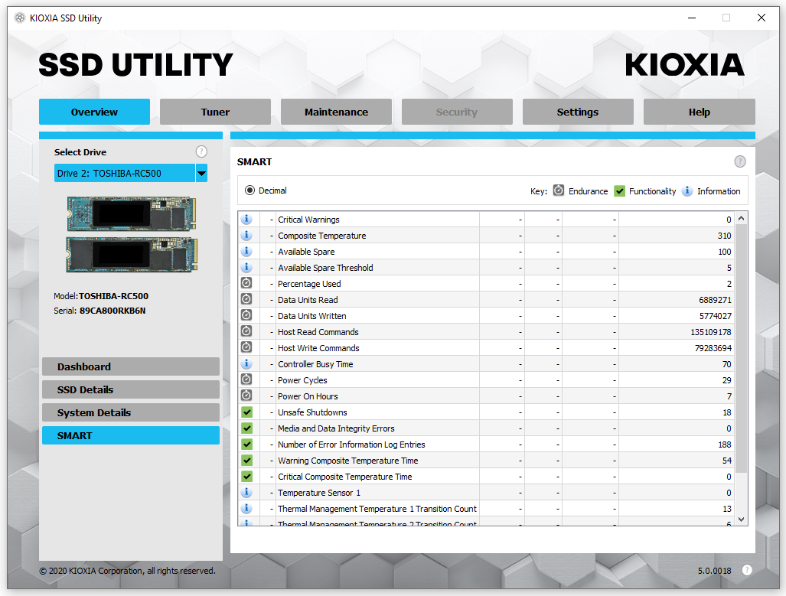Click the Drive 2: TOSHIBA-RC500 combo box
Image resolution: width=786 pixels, height=596 pixels.
click(131, 174)
